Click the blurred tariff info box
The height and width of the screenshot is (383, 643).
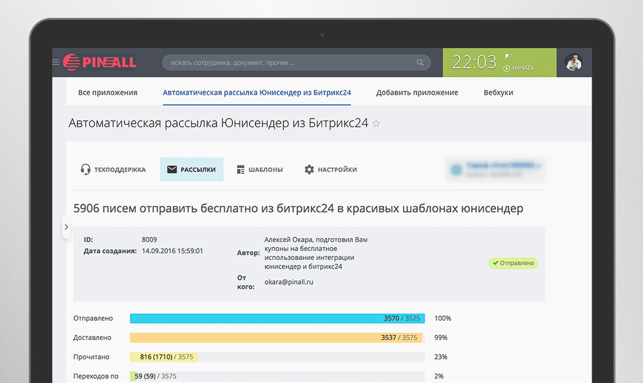(495, 169)
